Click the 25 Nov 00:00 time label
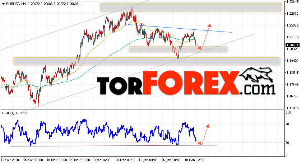Screen dimensions: 301x164 (x=80, y=160)
